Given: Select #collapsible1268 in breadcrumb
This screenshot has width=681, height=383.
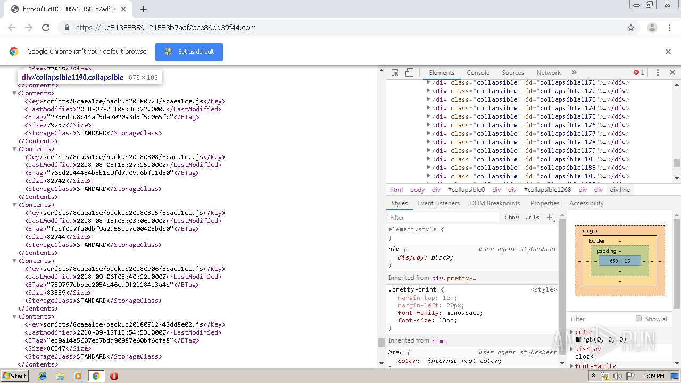Looking at the screenshot, I should (547, 190).
